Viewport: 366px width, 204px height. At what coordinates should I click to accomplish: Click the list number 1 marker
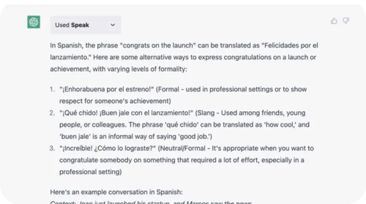pyautogui.click(x=52, y=89)
